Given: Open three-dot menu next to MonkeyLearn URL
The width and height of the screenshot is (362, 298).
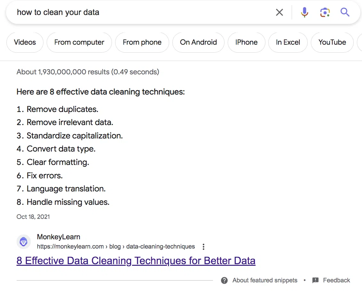Looking at the screenshot, I should [x=203, y=247].
